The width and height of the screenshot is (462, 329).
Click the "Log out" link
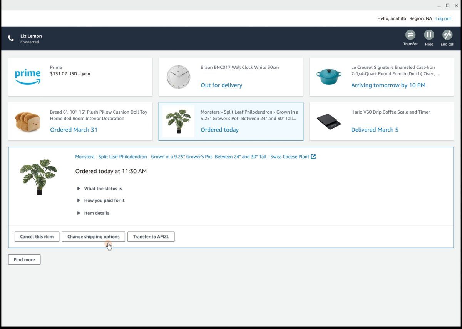443,18
